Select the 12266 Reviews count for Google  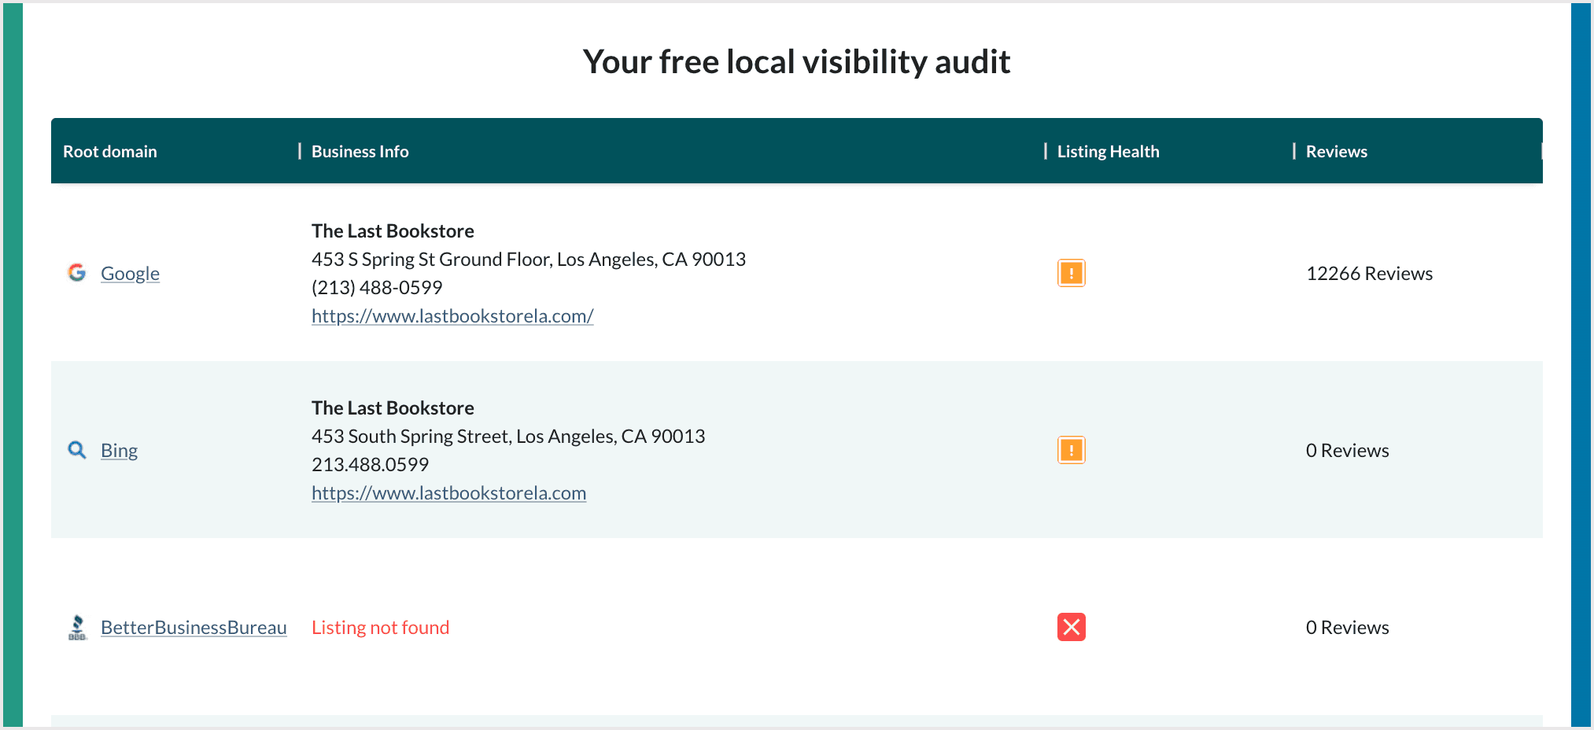coord(1370,273)
